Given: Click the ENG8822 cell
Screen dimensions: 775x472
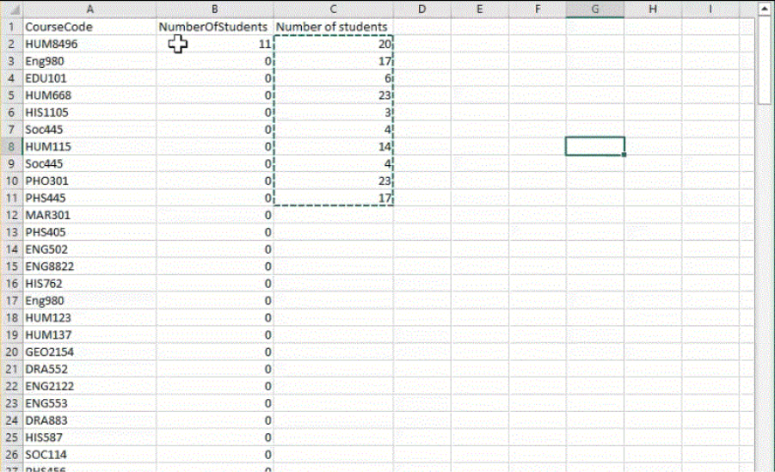Looking at the screenshot, I should (89, 267).
